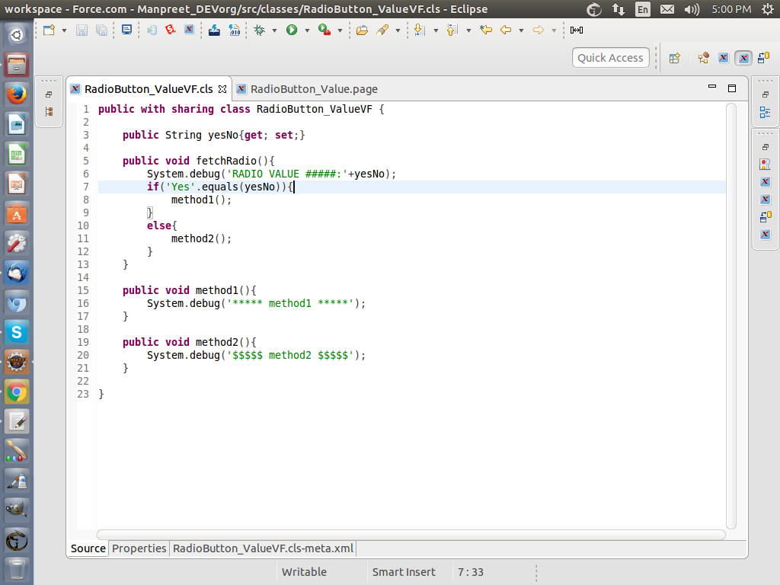Click the Open Perspective icon
Image resolution: width=780 pixels, height=585 pixels.
pos(674,58)
